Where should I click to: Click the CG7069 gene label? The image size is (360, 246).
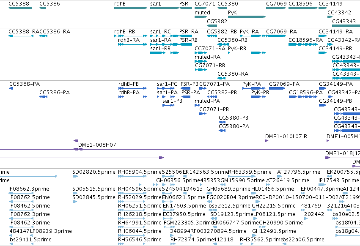(x=276, y=4)
